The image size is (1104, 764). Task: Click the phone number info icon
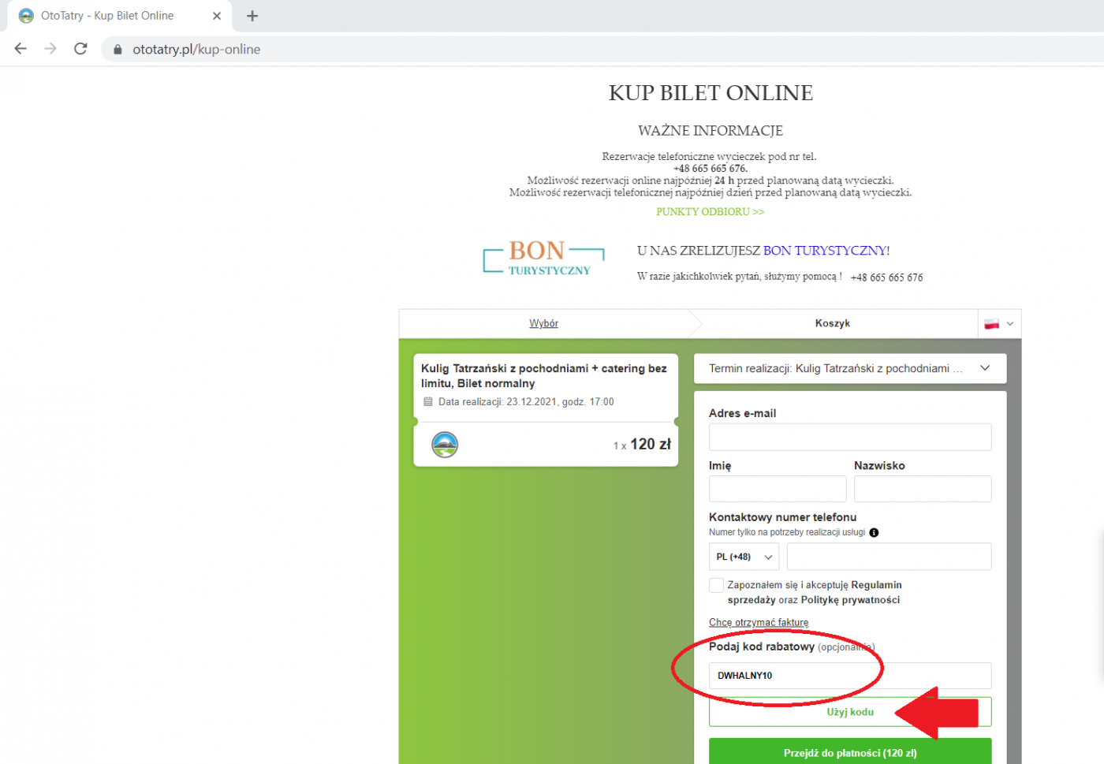pyautogui.click(x=874, y=532)
